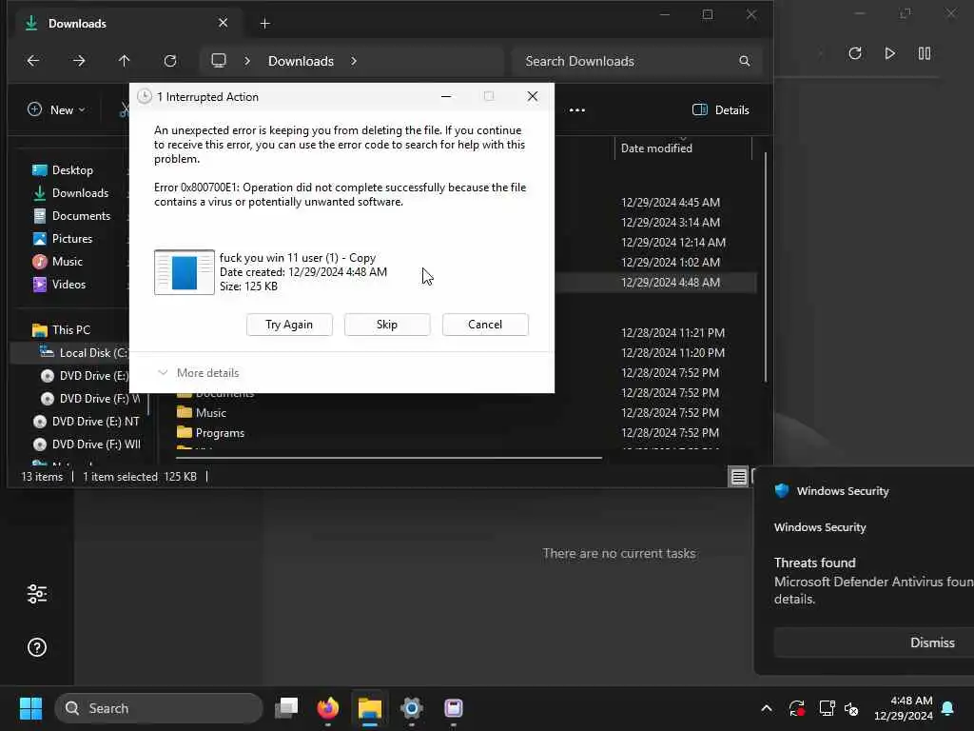Open Downloads in the sidebar
Screen dimensions: 974x731
(80, 193)
